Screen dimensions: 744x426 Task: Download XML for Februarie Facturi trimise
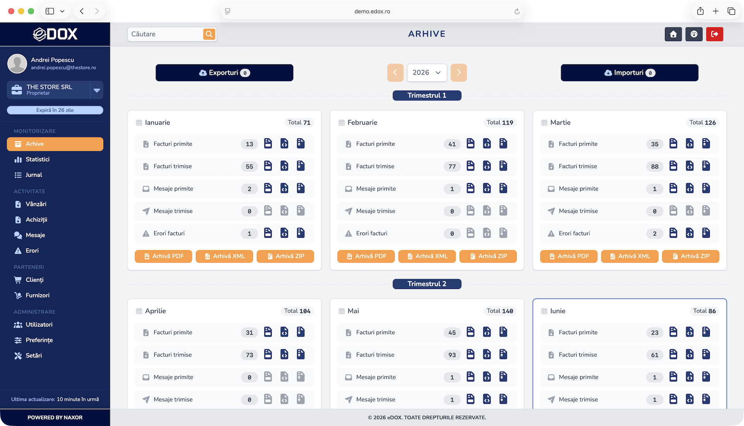487,166
